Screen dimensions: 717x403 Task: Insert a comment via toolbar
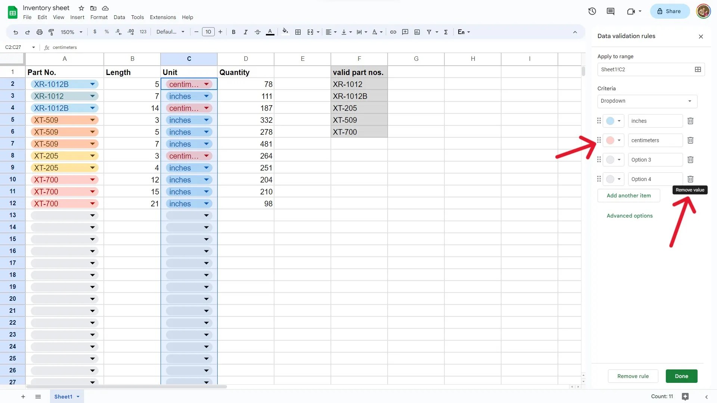click(x=405, y=32)
